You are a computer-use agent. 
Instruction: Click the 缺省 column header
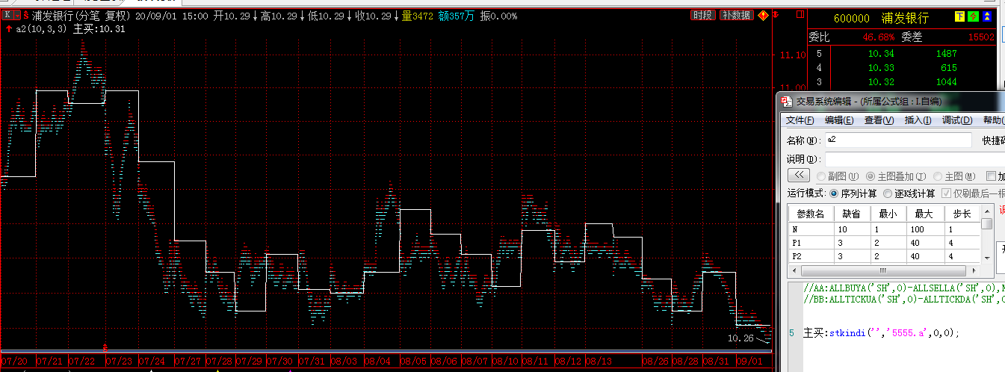coord(852,214)
